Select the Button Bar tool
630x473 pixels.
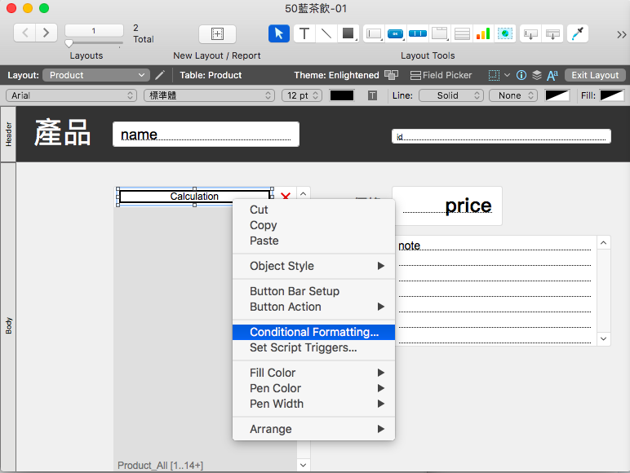[x=418, y=33]
